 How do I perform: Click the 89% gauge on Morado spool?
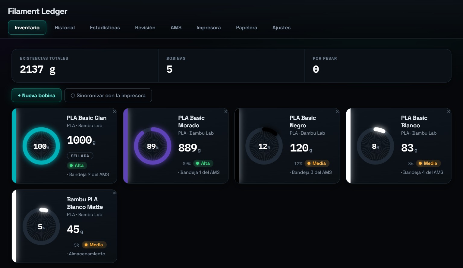[x=153, y=146]
